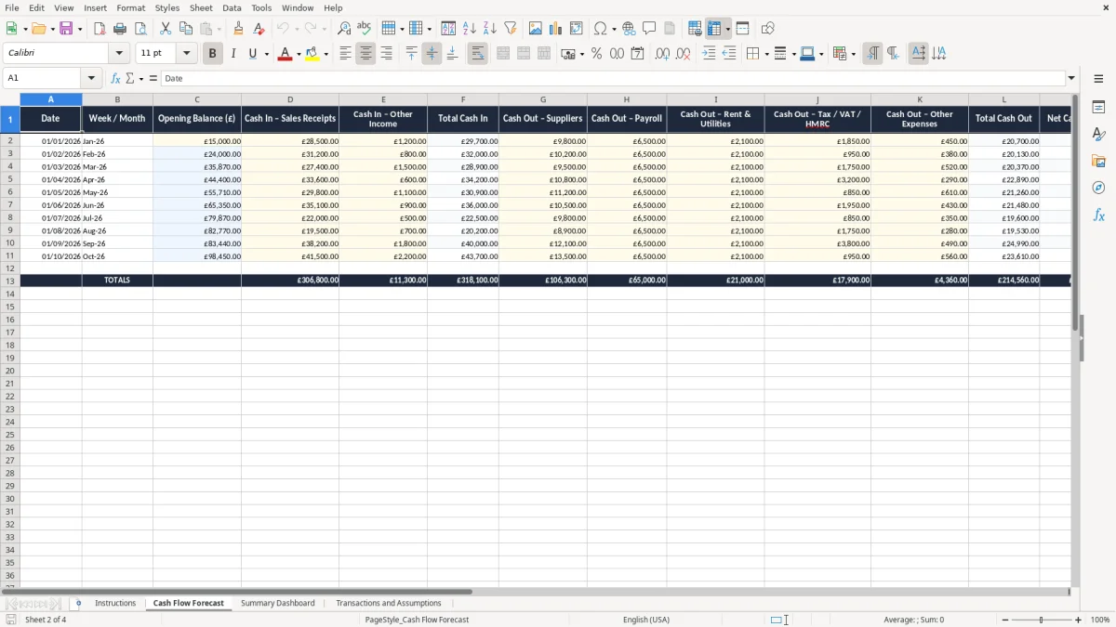Open the File menu

(12, 7)
